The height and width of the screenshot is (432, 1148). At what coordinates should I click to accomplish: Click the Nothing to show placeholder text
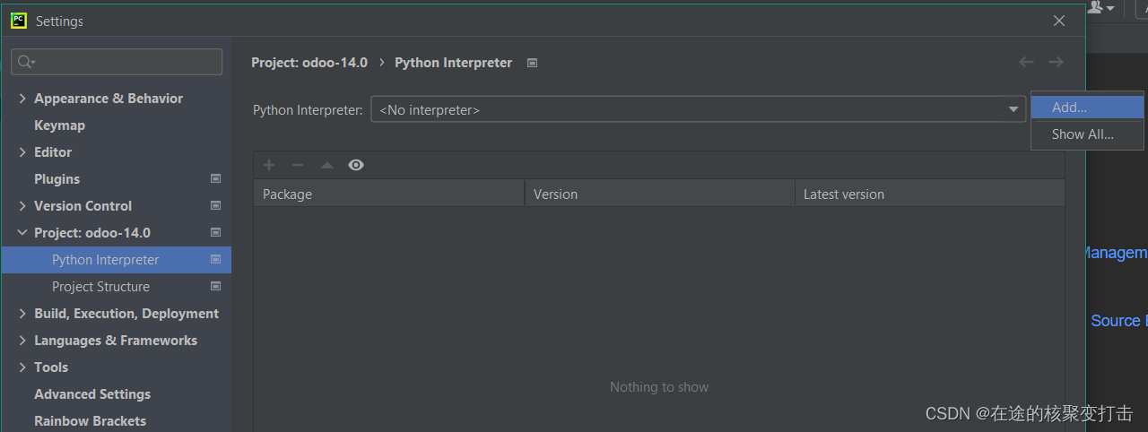[659, 387]
